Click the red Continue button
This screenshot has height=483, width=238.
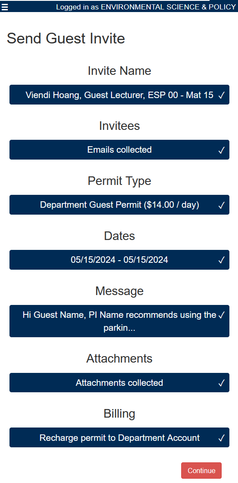pyautogui.click(x=201, y=471)
